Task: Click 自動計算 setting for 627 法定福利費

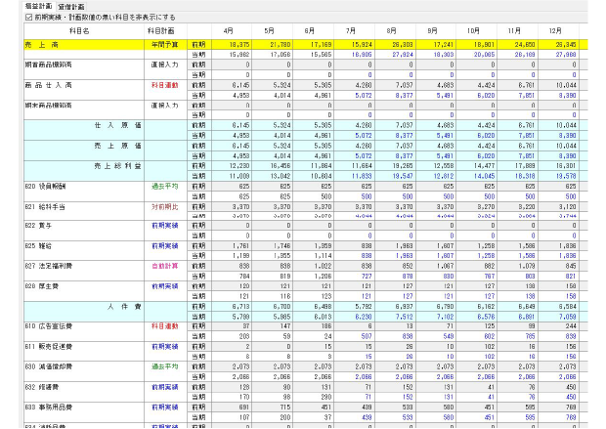Action: [x=162, y=265]
